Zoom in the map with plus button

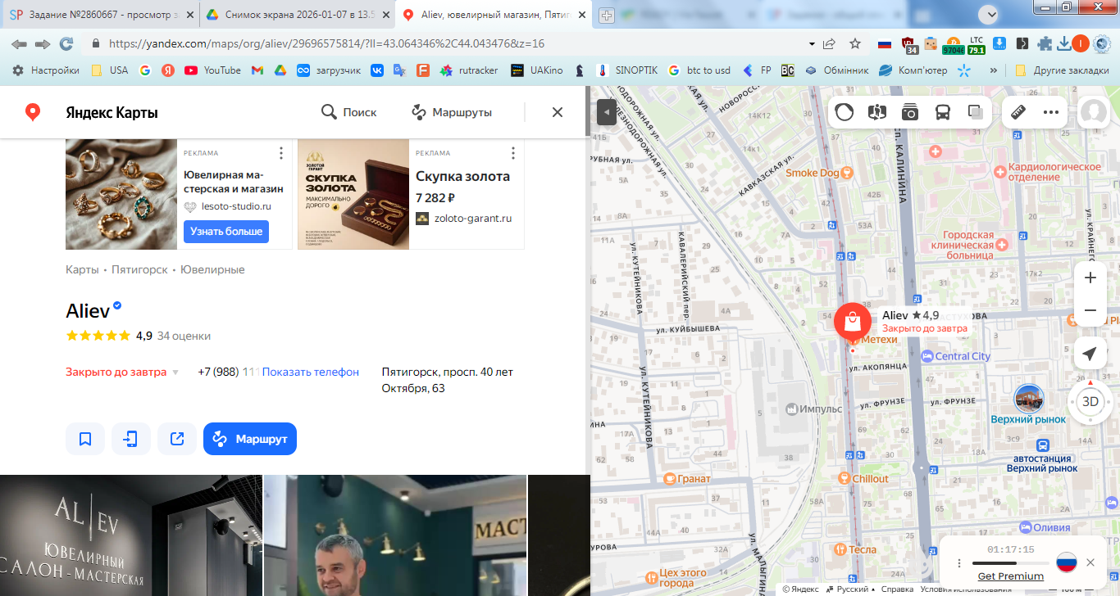coord(1090,278)
